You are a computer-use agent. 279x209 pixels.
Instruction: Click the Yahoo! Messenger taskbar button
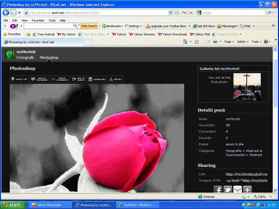[46, 205]
